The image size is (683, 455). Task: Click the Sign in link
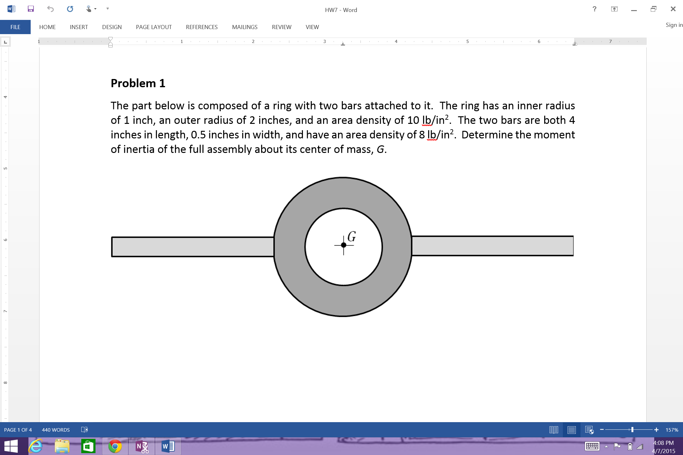tap(674, 25)
